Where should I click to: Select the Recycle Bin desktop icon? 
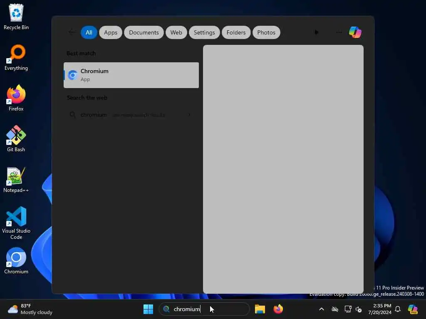coord(16,17)
